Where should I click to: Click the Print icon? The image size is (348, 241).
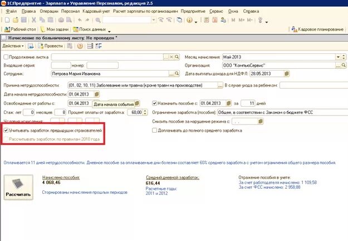coord(61,20)
